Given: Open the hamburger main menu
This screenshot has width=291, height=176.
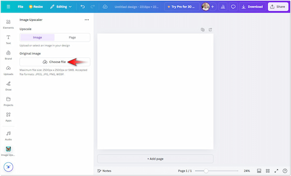Looking at the screenshot, I should (x=8, y=7).
